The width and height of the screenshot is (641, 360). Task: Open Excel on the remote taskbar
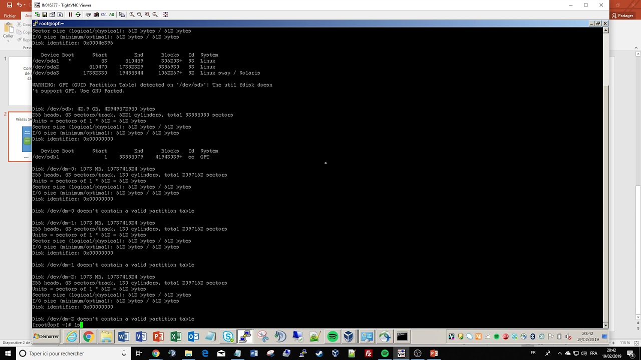pyautogui.click(x=176, y=336)
